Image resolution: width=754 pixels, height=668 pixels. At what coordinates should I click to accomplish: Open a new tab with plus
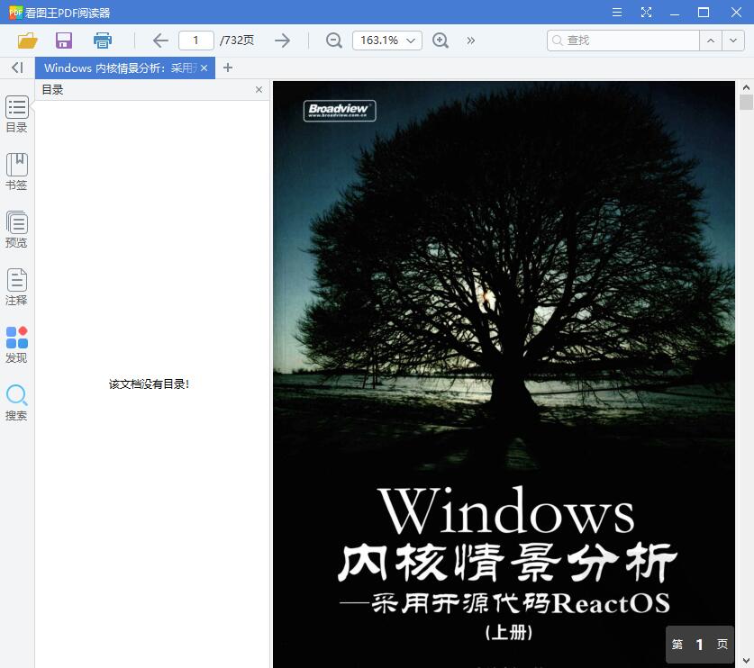(x=228, y=68)
